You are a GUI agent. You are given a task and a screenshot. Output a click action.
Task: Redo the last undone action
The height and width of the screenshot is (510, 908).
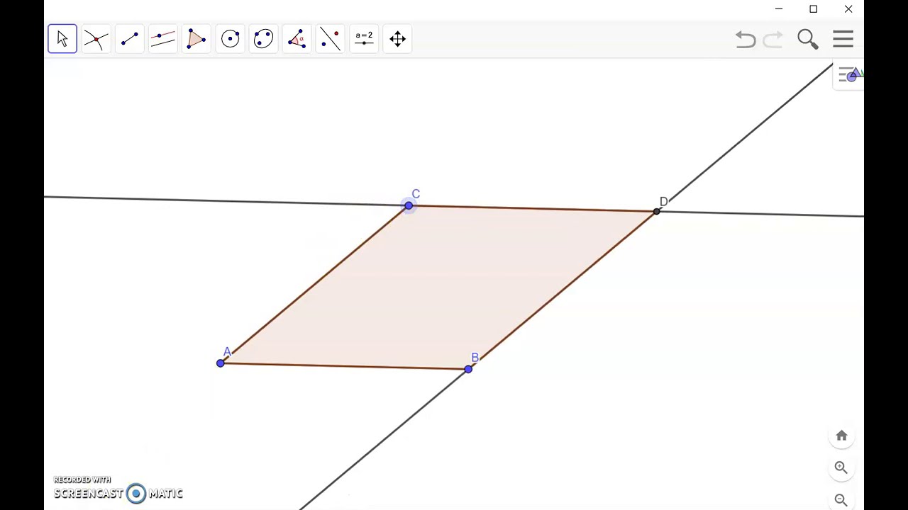click(x=773, y=39)
